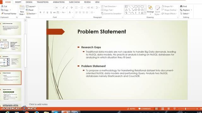The height and width of the screenshot is (113, 202).
Task: Select the Star shape
Action: coord(142,13)
